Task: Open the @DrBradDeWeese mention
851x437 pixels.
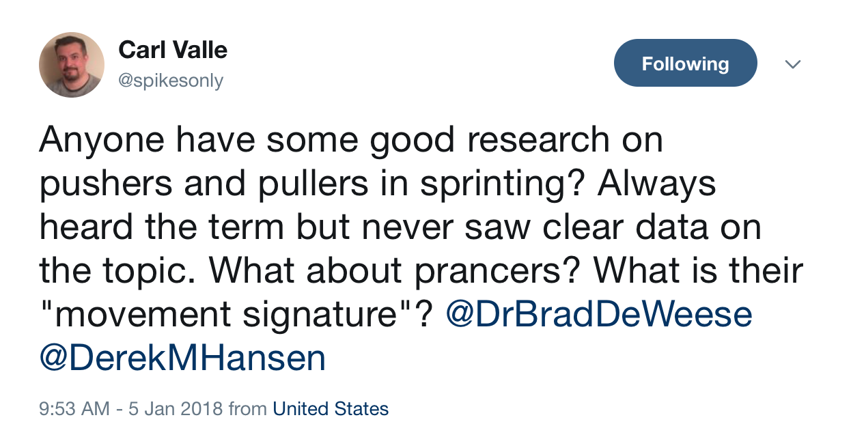Action: click(599, 315)
